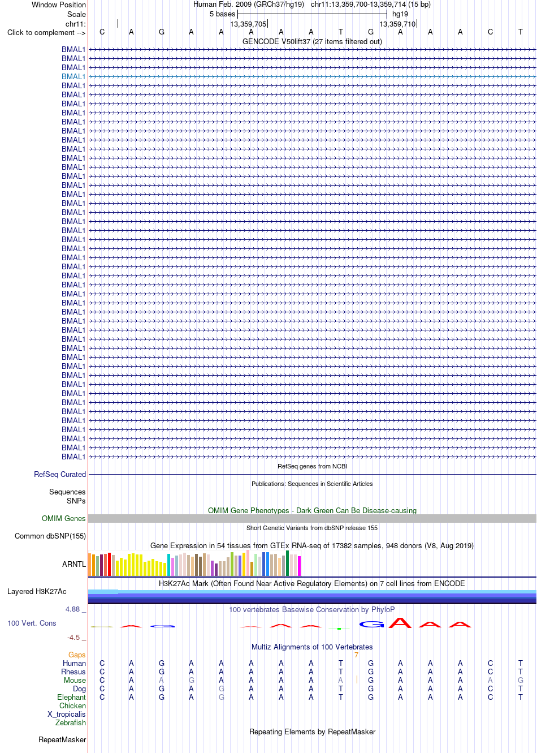Click the lighter-blue highlighted BMAL1 transcript label
This screenshot has width=537, height=753.
[x=73, y=76]
